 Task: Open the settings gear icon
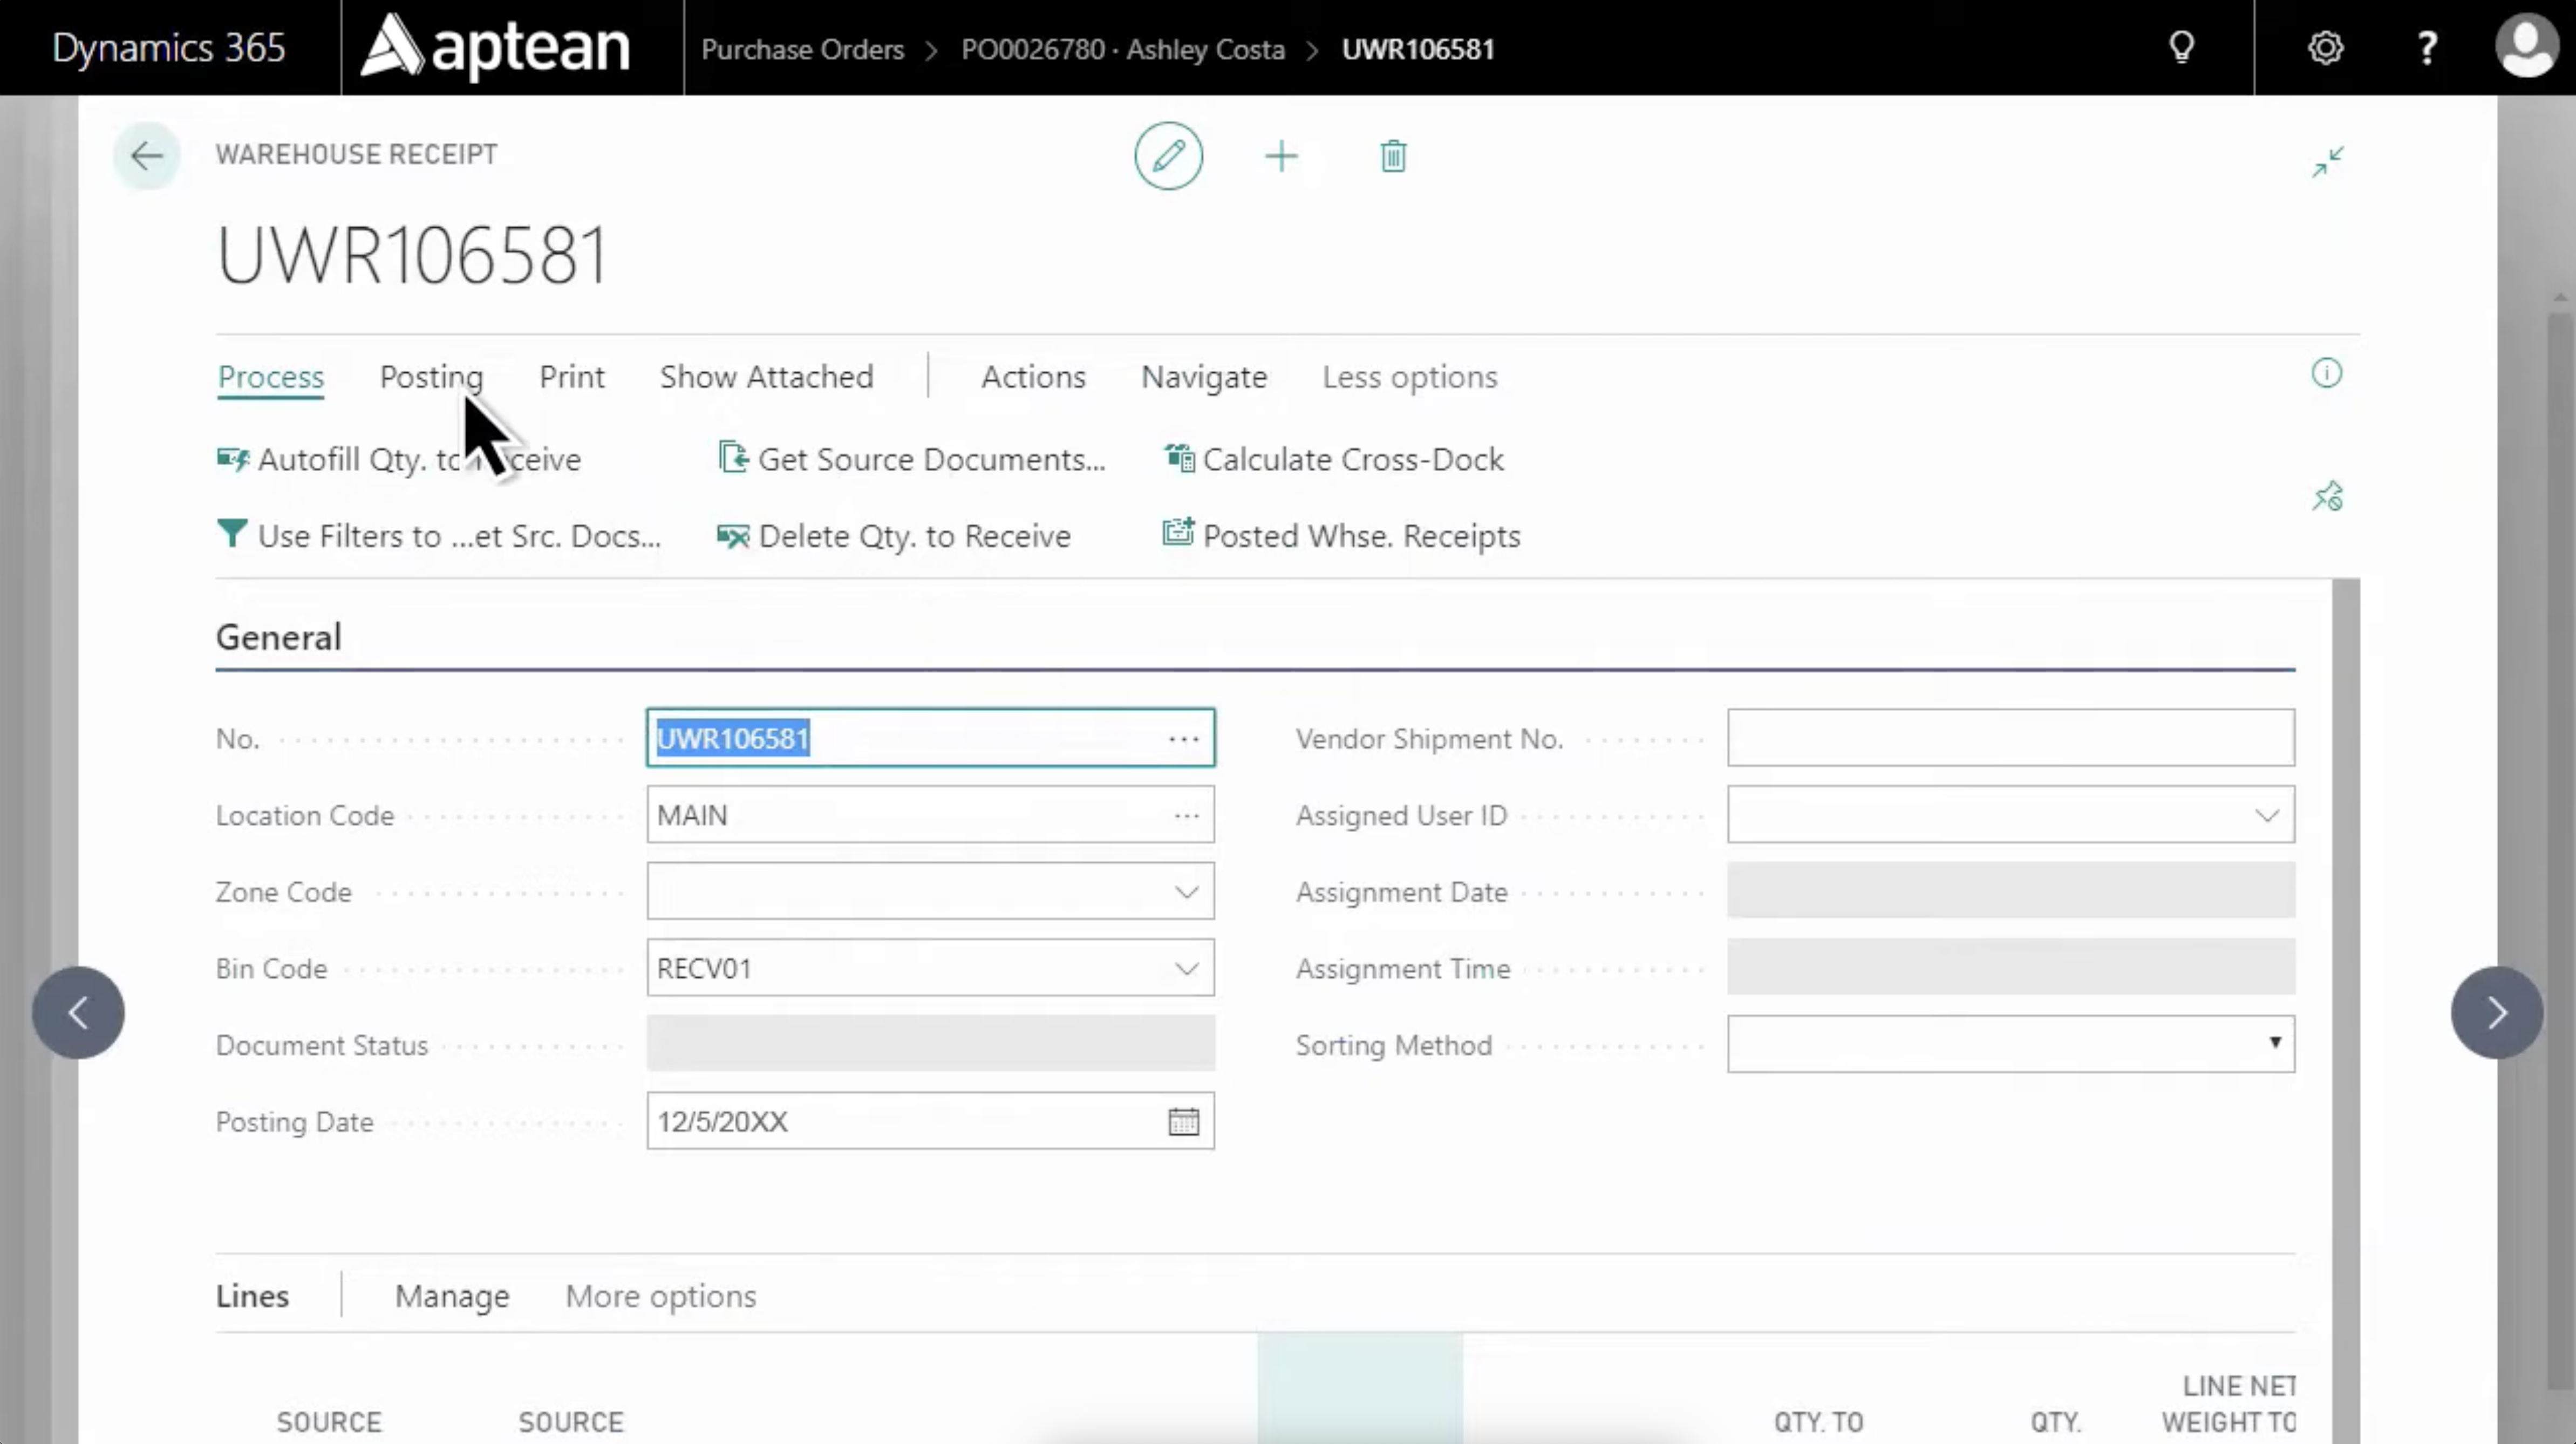pyautogui.click(x=2325, y=47)
